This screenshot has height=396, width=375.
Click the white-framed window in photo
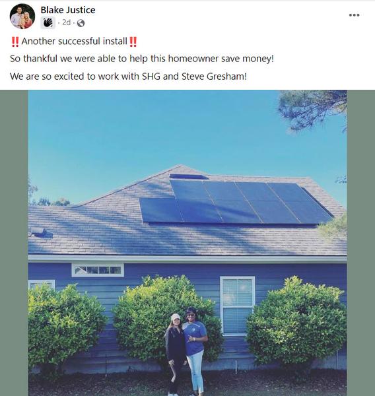(237, 306)
